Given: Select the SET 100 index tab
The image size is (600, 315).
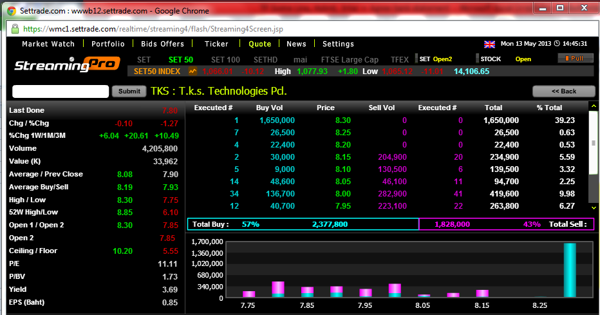Looking at the screenshot, I should click(225, 60).
